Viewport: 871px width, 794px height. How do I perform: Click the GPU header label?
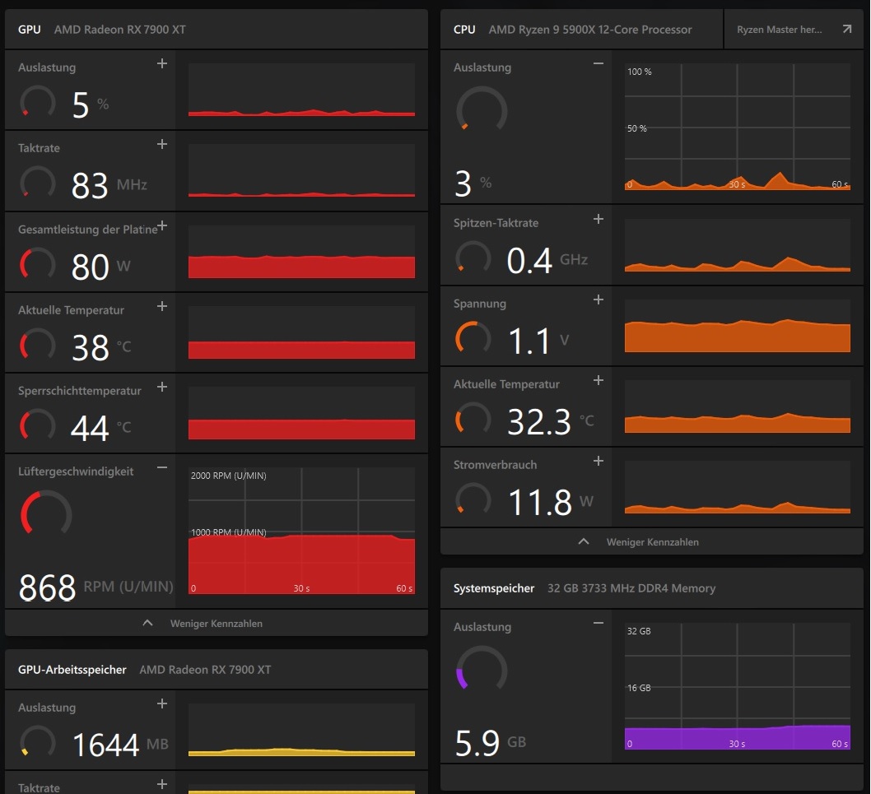[x=30, y=30]
